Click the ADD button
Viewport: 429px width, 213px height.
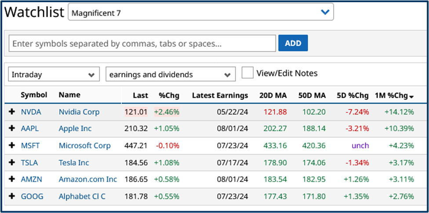pos(293,43)
